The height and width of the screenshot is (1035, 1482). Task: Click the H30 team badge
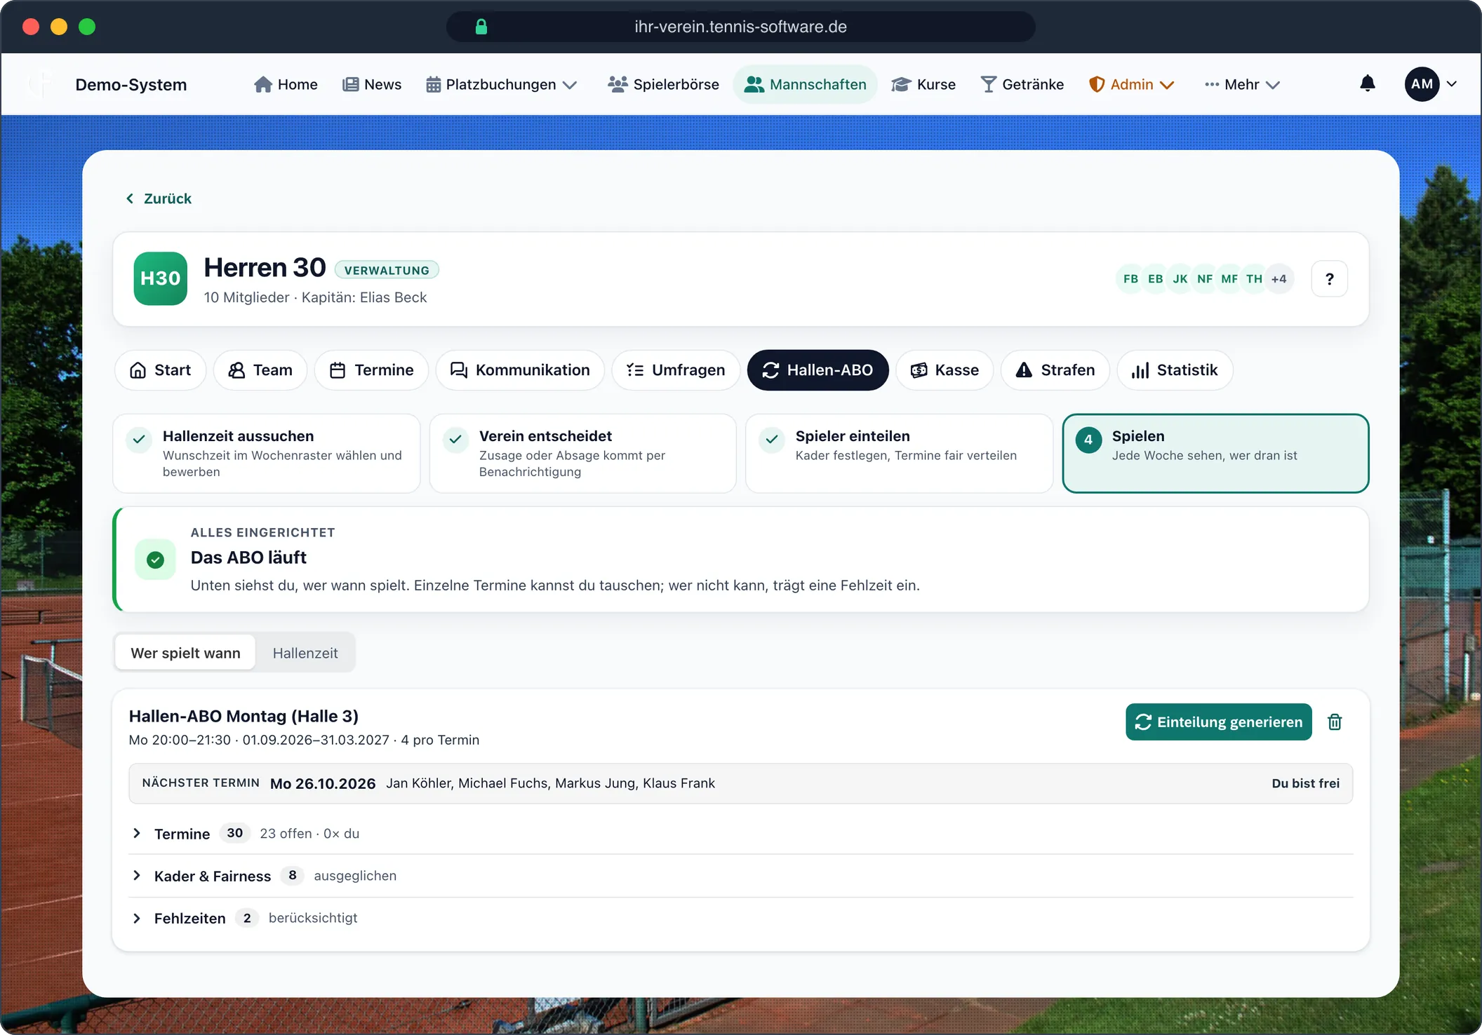tap(161, 278)
